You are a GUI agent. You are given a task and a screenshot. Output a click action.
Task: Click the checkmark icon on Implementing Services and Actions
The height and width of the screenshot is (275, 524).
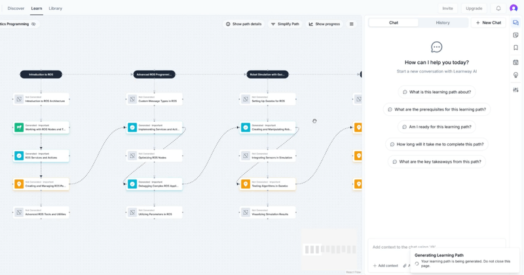132,127
